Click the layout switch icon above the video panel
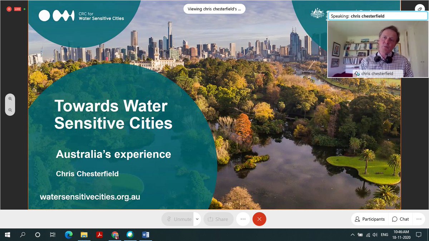Image resolution: width=429 pixels, height=241 pixels. pos(419,9)
